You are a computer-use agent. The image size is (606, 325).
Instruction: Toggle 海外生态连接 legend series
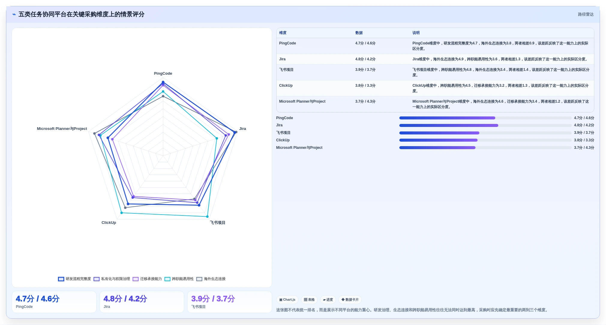[211, 279]
